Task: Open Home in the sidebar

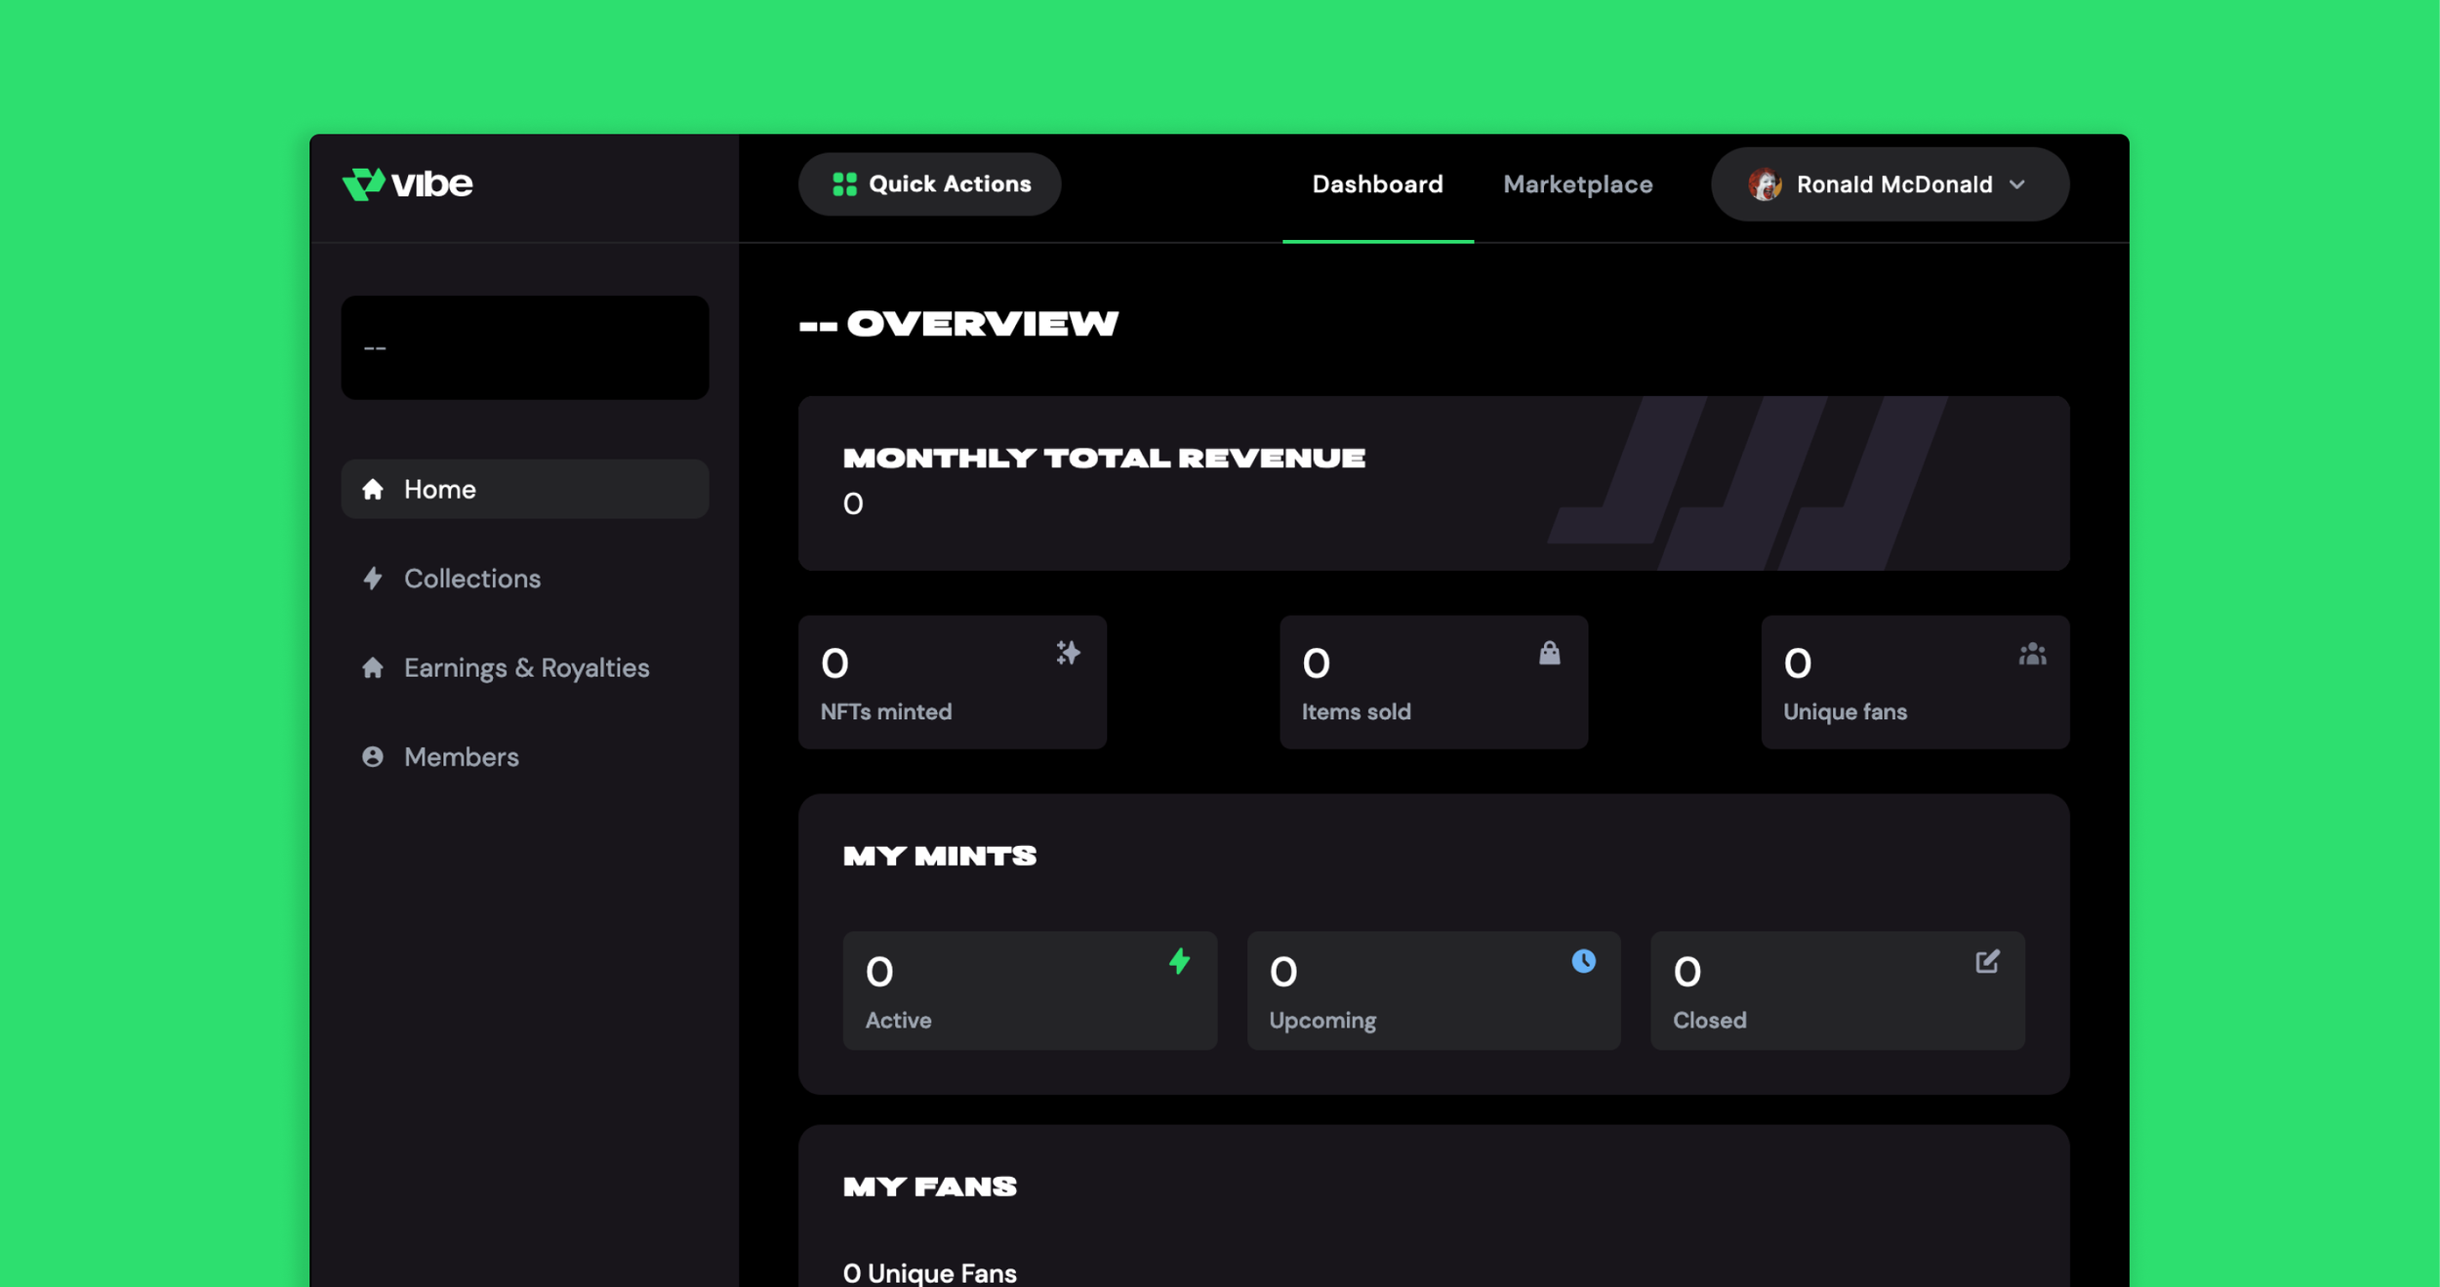Action: pos(525,489)
